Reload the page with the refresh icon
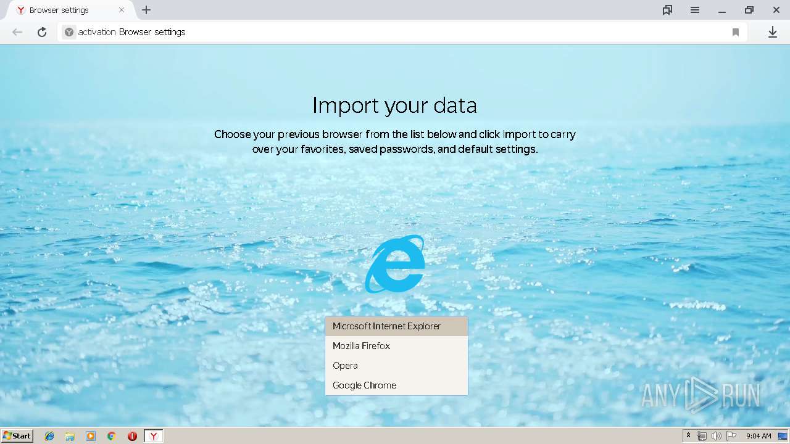The height and width of the screenshot is (444, 790). tap(42, 32)
